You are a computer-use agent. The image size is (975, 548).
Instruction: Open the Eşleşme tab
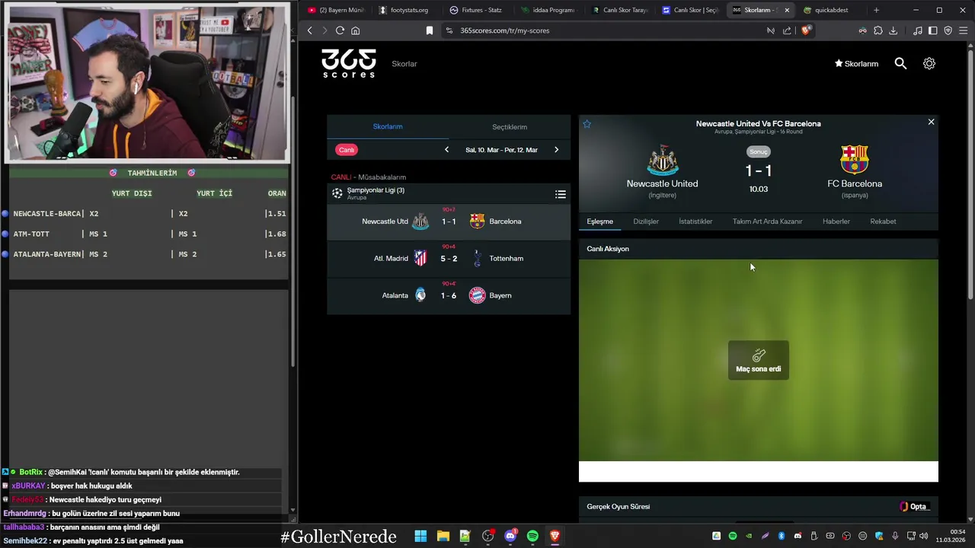[599, 221]
